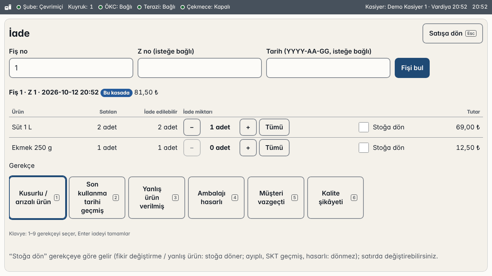
Task: Click the Fişi bul button
Action: (x=412, y=68)
